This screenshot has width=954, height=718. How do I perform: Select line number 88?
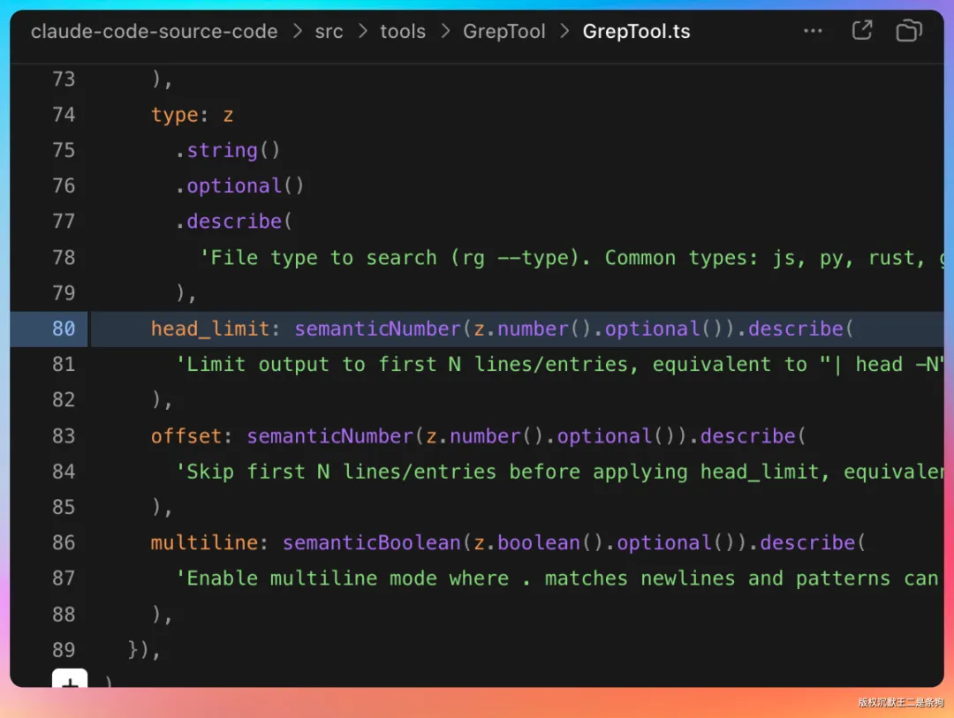pos(64,614)
